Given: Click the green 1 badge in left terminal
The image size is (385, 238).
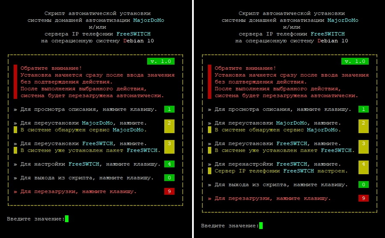Looking at the screenshot, I should tap(169, 109).
